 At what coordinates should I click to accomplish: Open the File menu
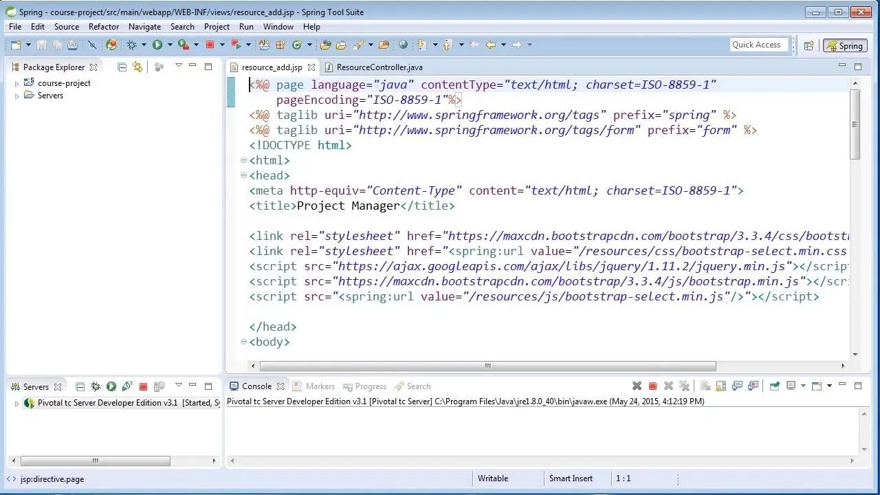(x=15, y=27)
